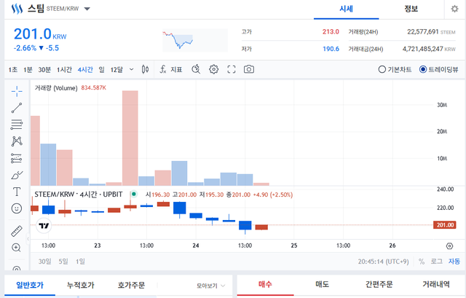The image size is (466, 298).
Task: Switch to the 정보 tab
Action: (411, 9)
